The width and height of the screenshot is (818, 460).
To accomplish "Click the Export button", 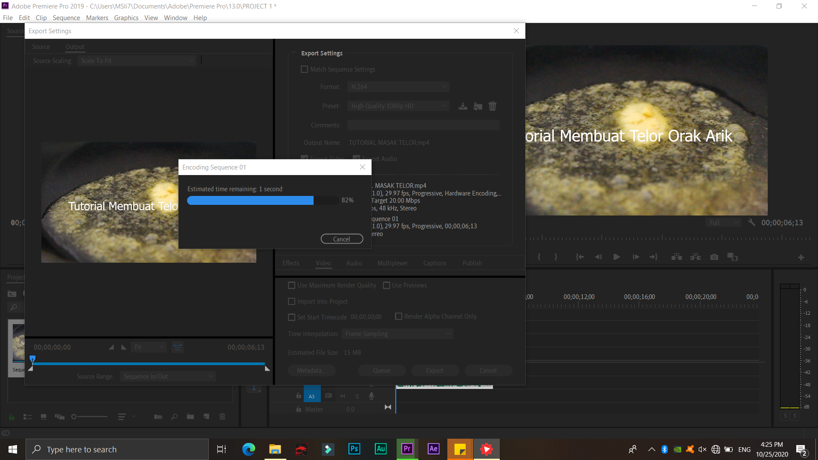I will (435, 371).
